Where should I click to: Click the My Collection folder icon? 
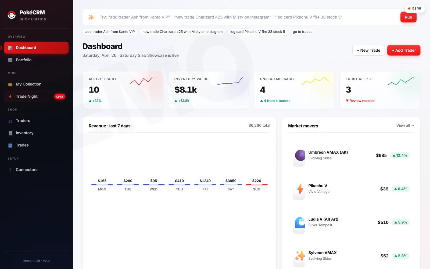(x=10, y=84)
